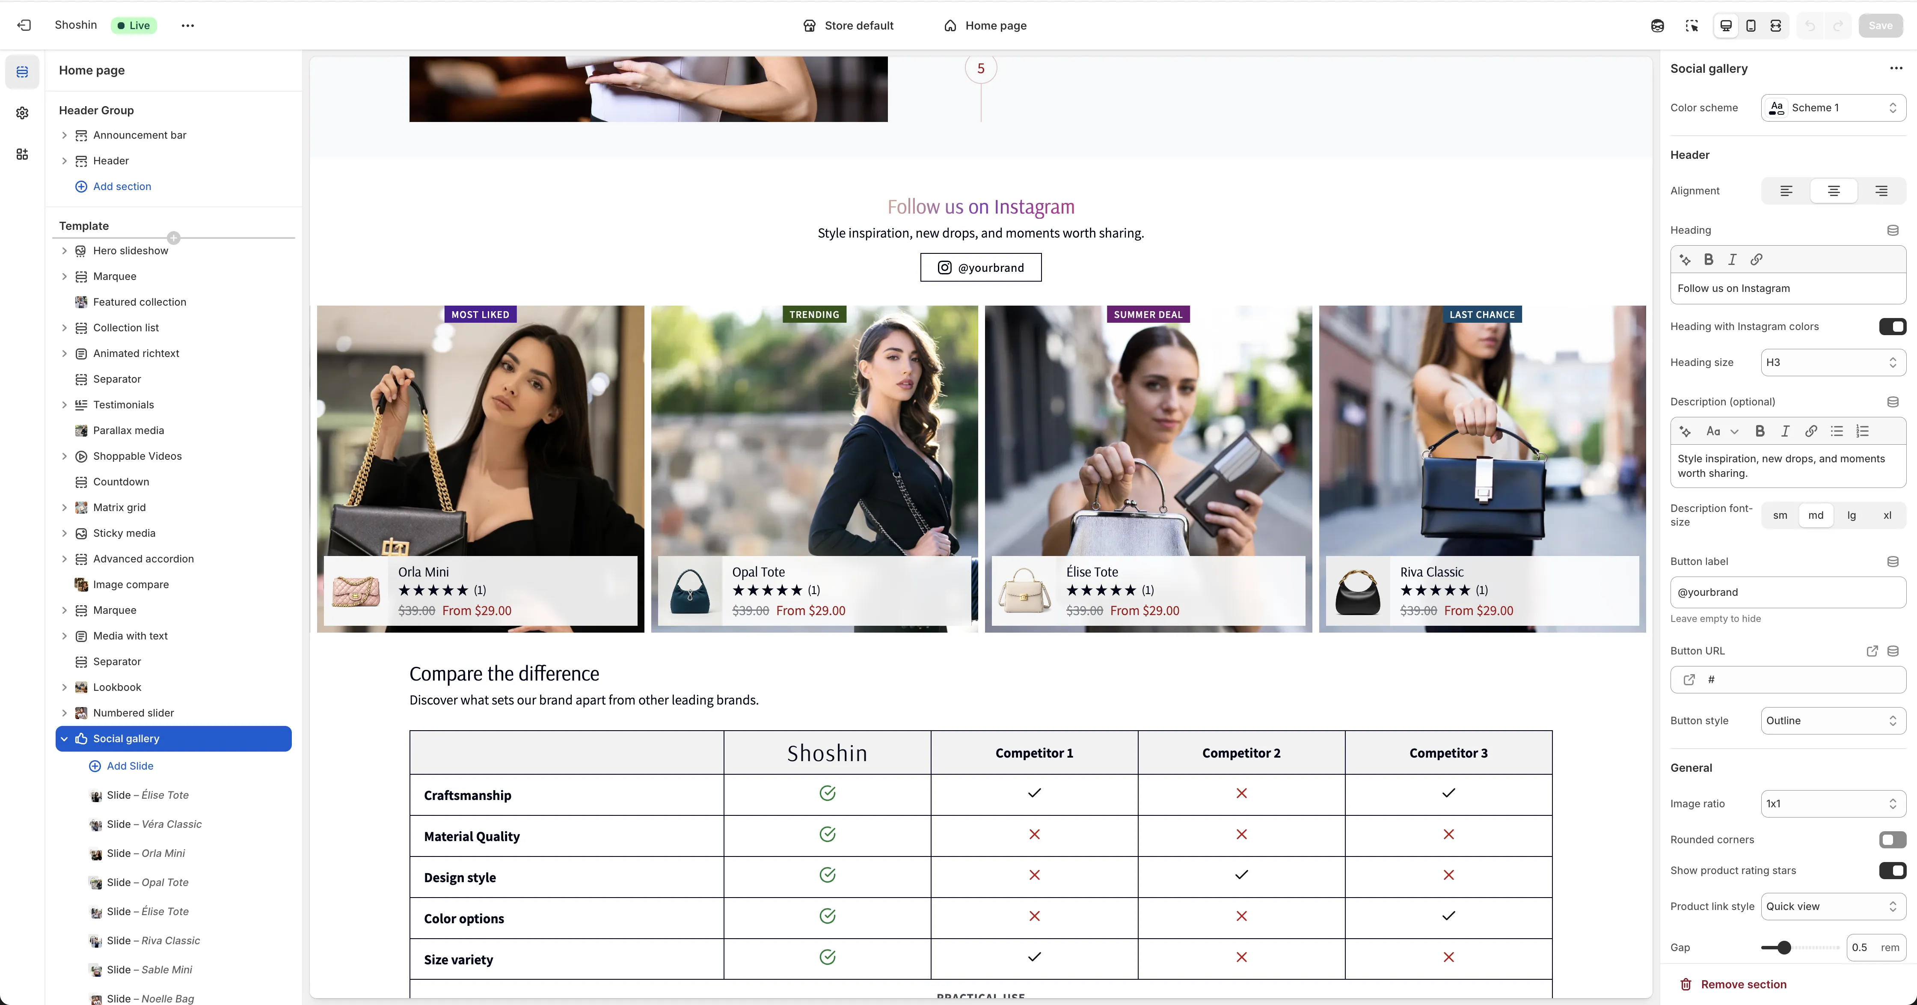Select Slide – Orla Mini block
The width and height of the screenshot is (1917, 1005).
(x=146, y=853)
